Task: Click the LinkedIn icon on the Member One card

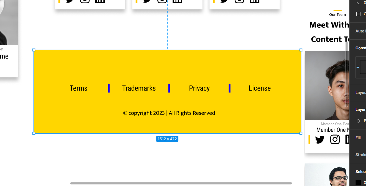Action: [348, 139]
